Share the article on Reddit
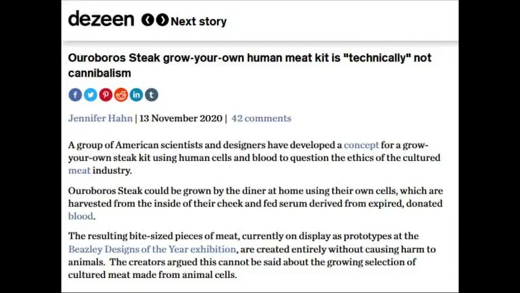The width and height of the screenshot is (520, 293). 120,95
